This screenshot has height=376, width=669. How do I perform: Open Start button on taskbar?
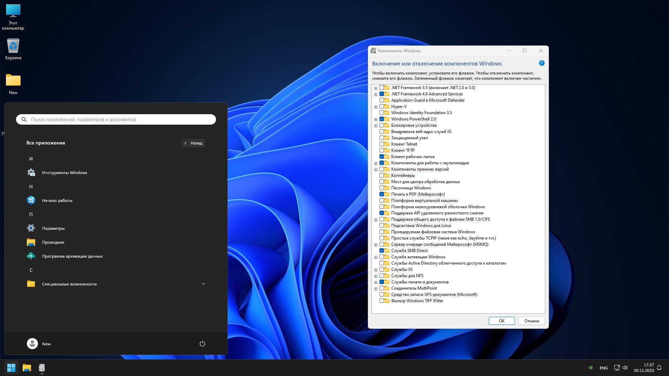point(11,368)
